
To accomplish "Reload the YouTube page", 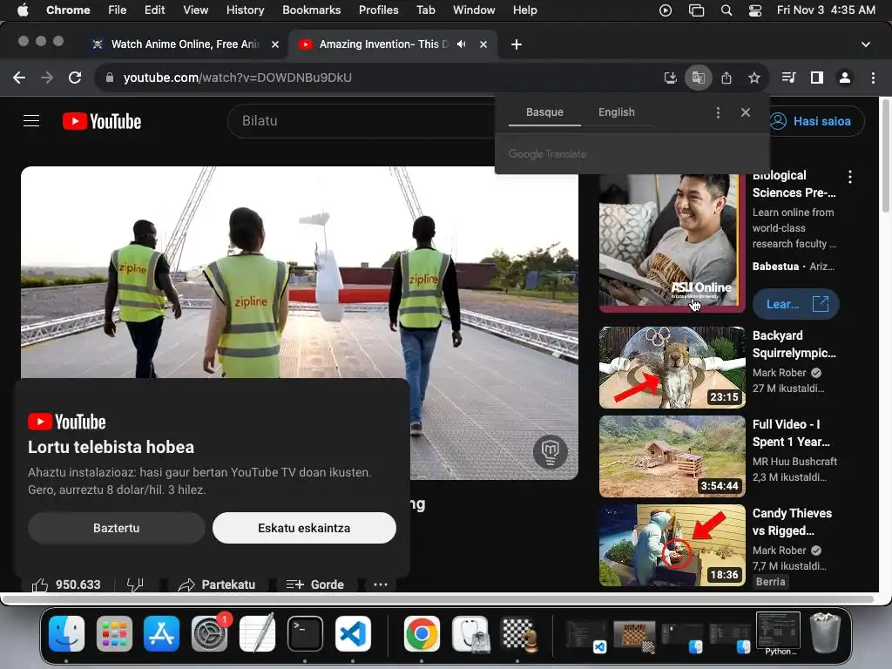I will pyautogui.click(x=75, y=78).
